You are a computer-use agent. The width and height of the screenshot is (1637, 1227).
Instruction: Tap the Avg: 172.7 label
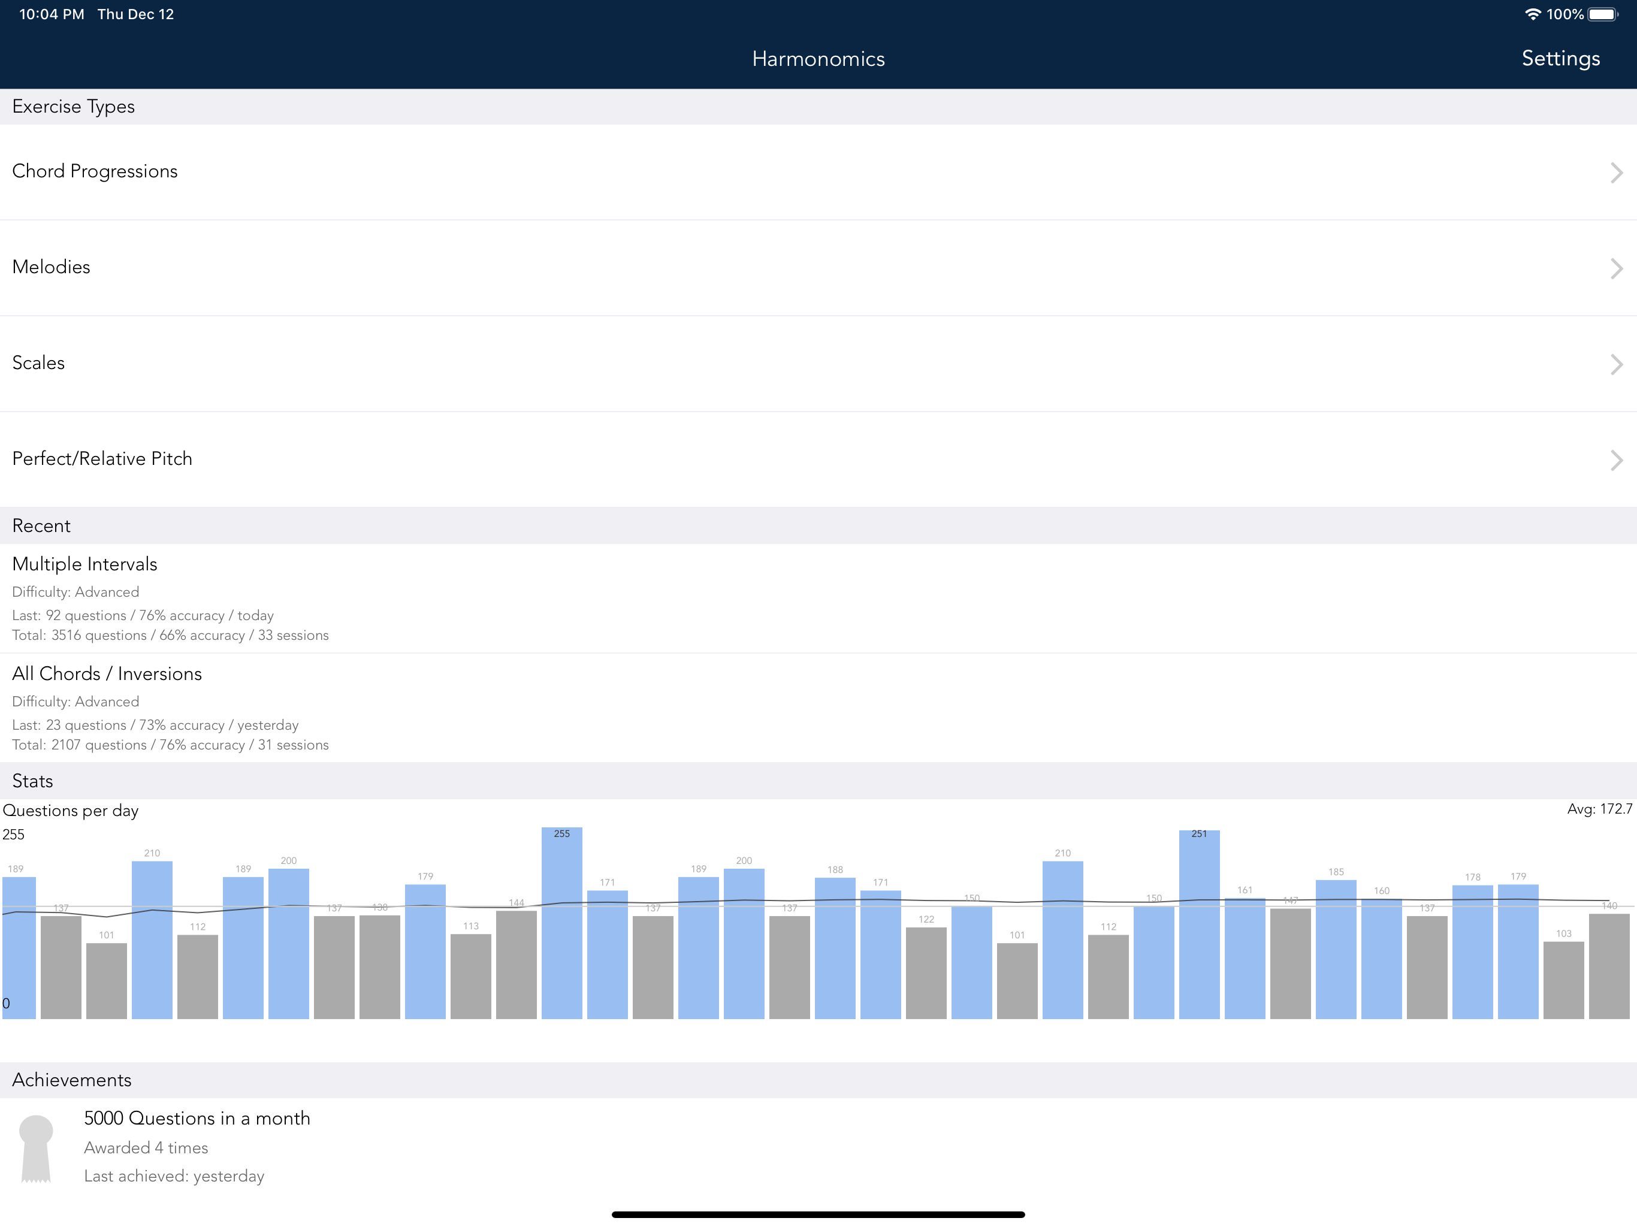point(1599,809)
